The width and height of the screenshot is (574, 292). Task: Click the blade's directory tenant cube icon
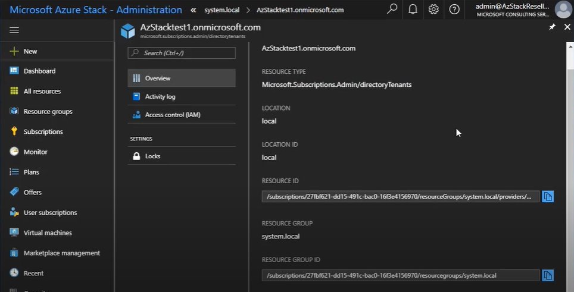[x=128, y=31]
